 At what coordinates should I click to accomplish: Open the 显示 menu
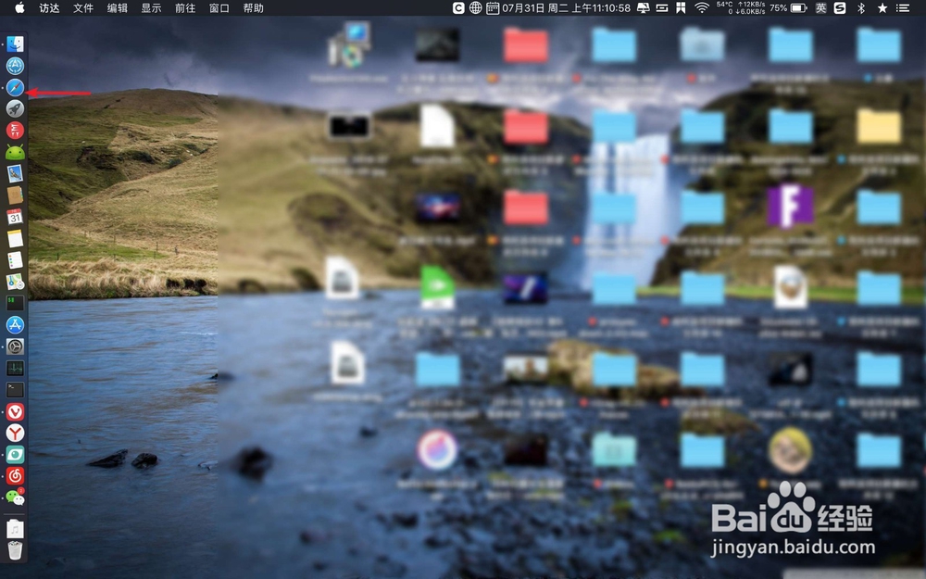coord(151,7)
